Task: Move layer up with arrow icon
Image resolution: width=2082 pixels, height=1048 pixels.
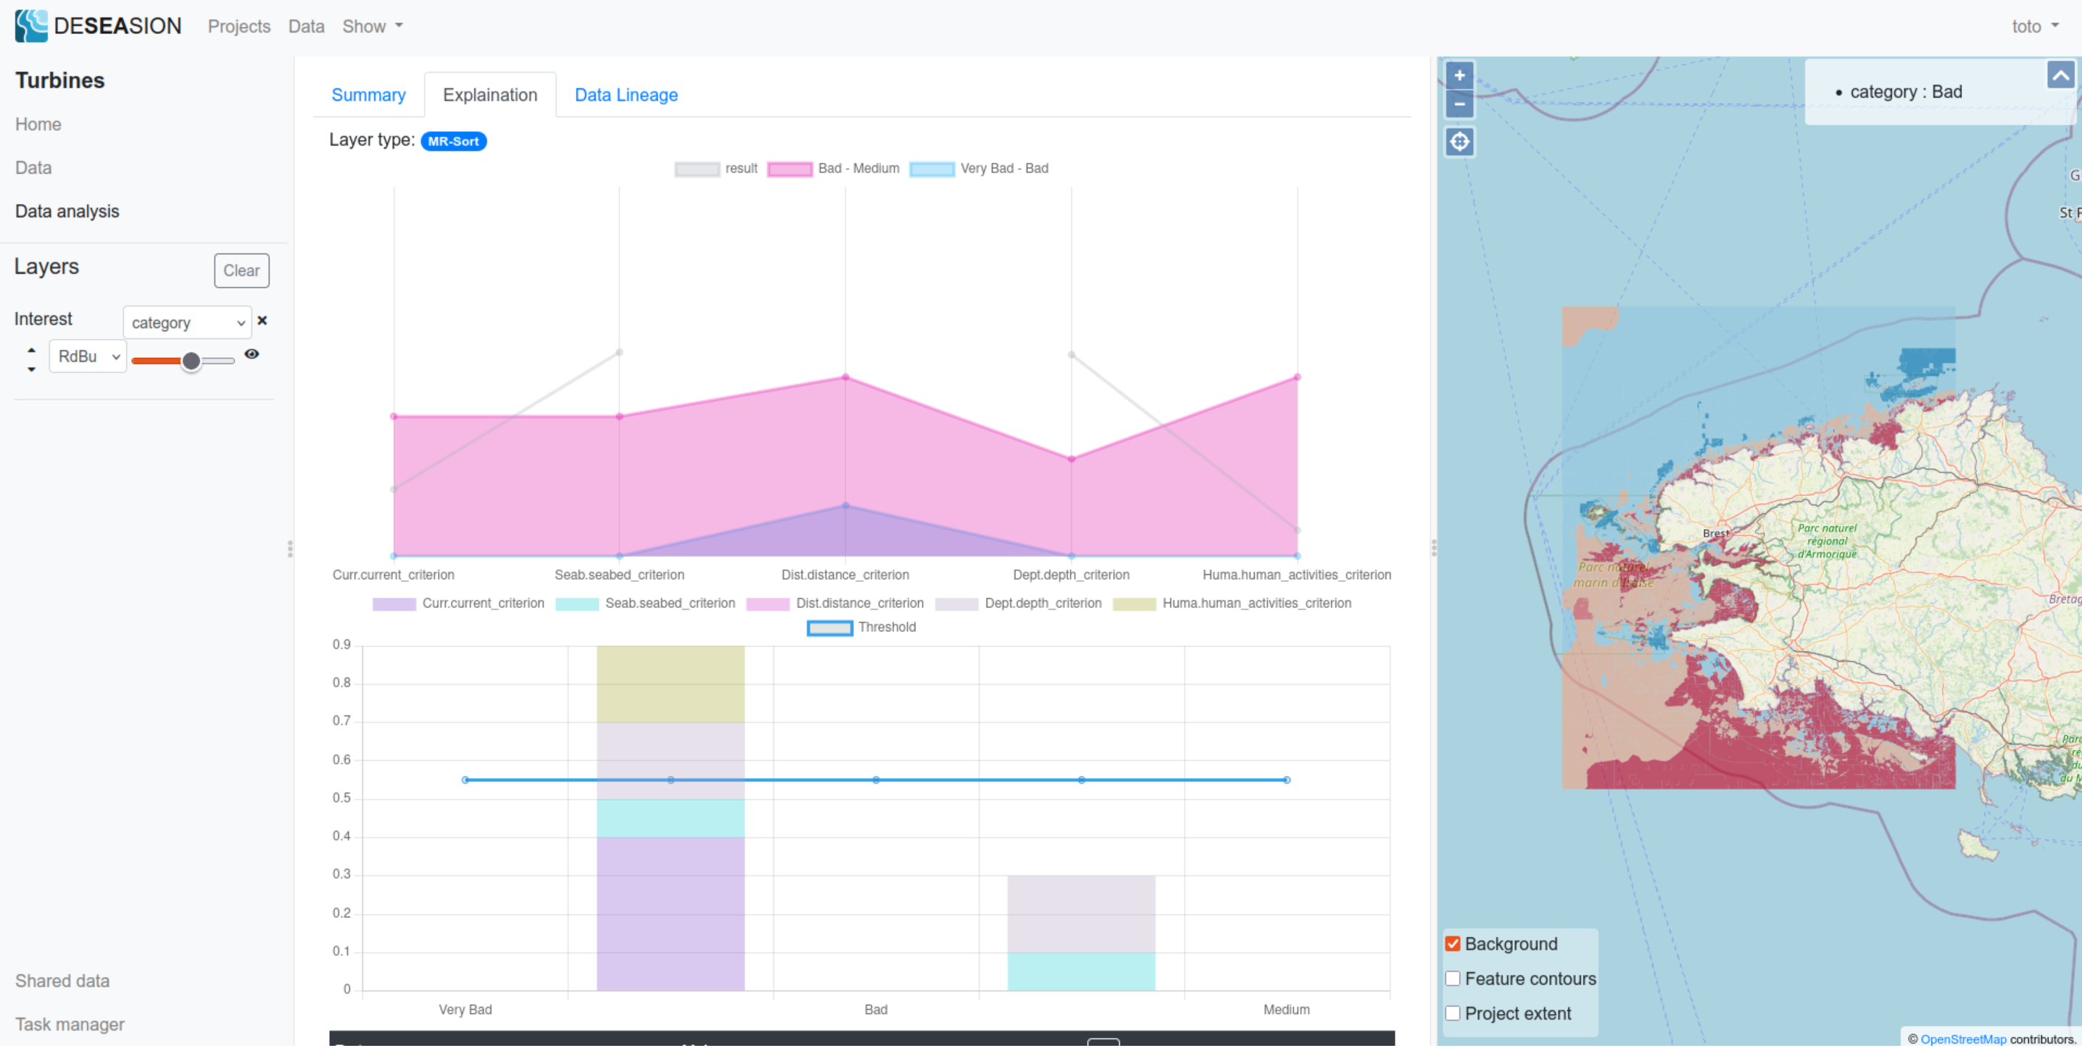Action: pyautogui.click(x=31, y=350)
